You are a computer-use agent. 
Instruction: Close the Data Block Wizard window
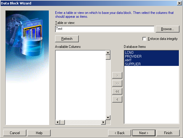point(179,3)
